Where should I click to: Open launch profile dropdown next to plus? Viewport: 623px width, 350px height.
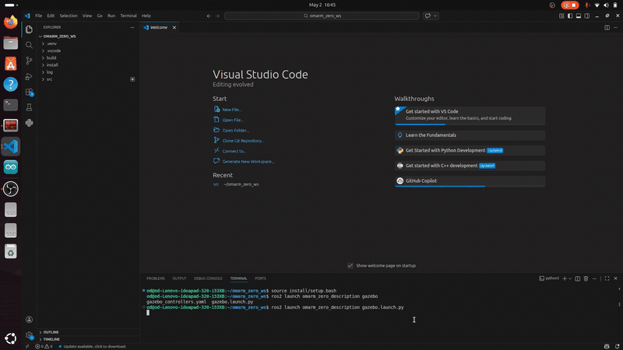tap(570, 278)
